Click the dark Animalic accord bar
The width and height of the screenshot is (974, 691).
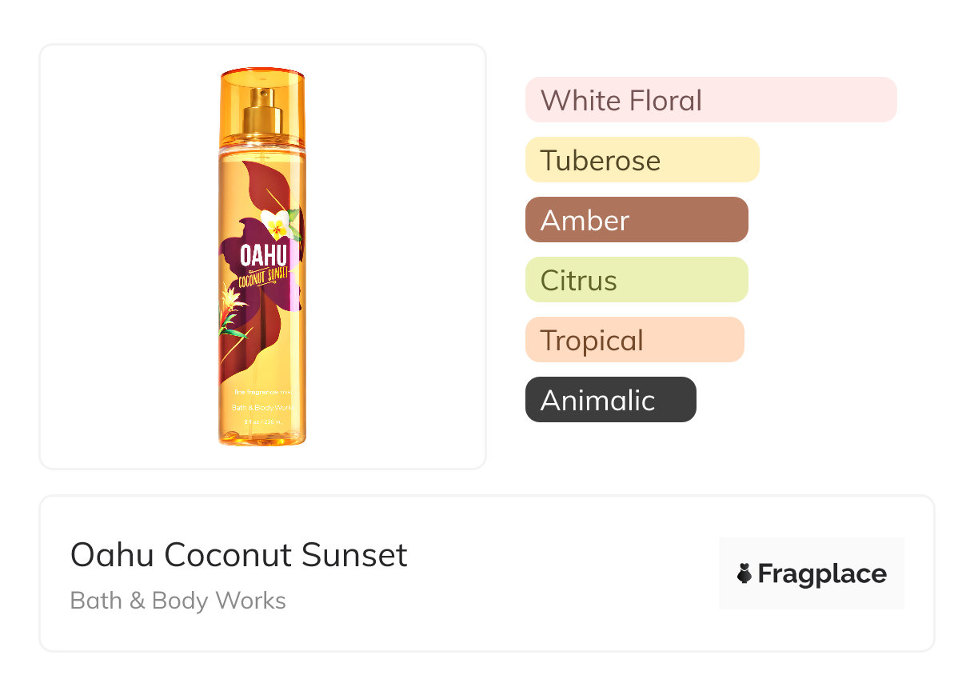click(610, 400)
